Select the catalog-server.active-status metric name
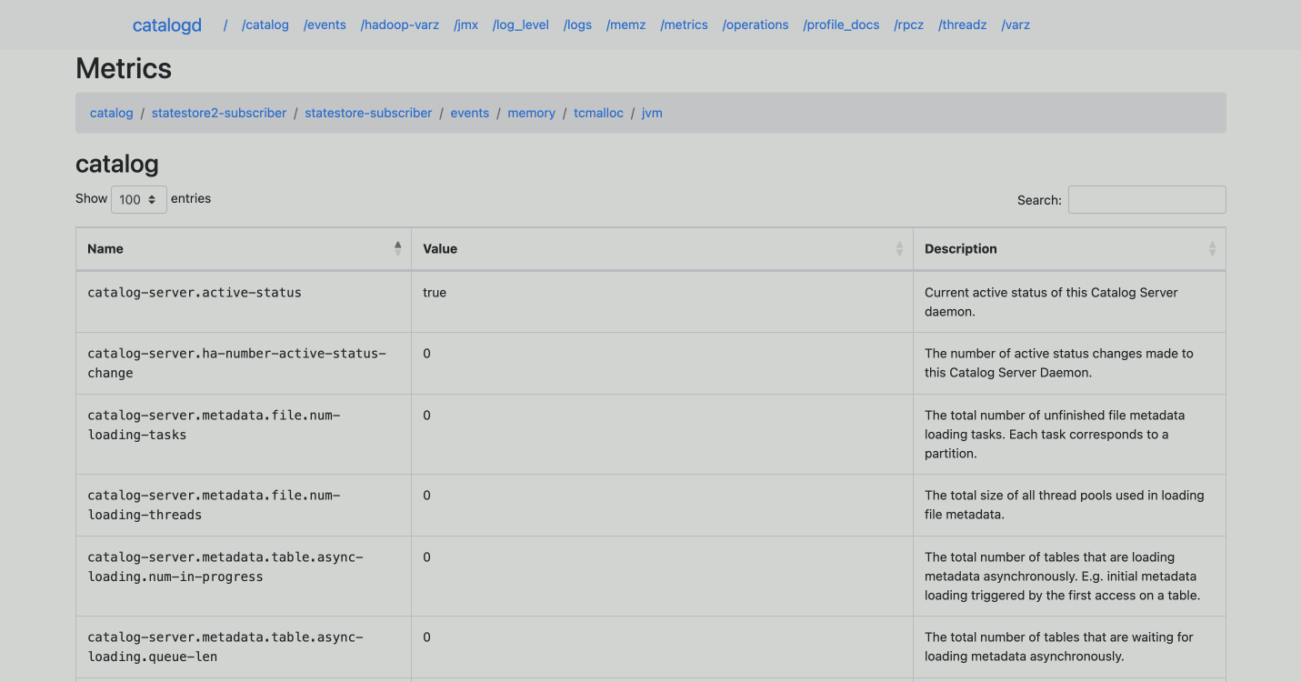The image size is (1301, 682). click(195, 293)
